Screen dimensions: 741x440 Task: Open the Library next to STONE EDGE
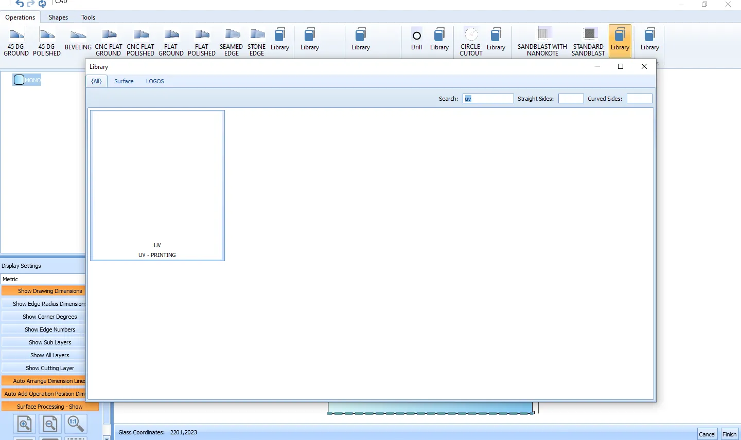(280, 40)
